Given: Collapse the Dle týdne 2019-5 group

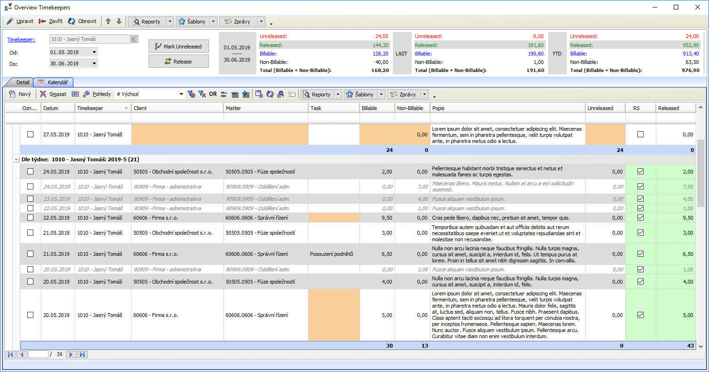Looking at the screenshot, I should point(16,159).
